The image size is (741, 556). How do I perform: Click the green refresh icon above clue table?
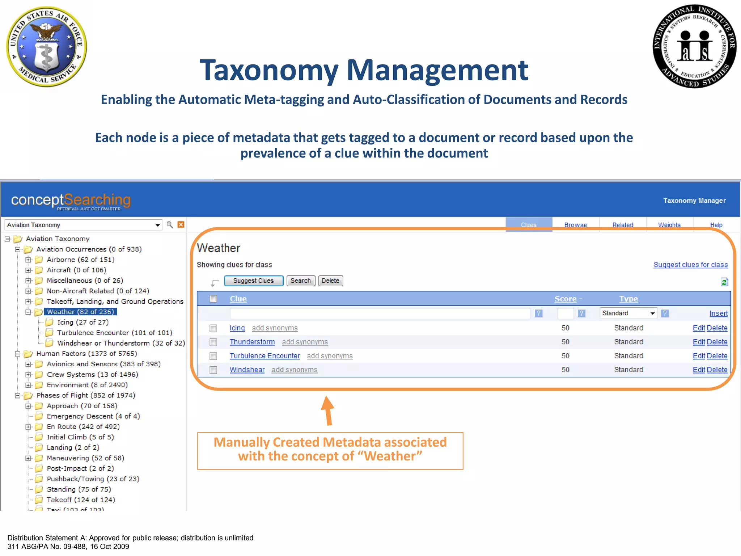[x=724, y=282]
